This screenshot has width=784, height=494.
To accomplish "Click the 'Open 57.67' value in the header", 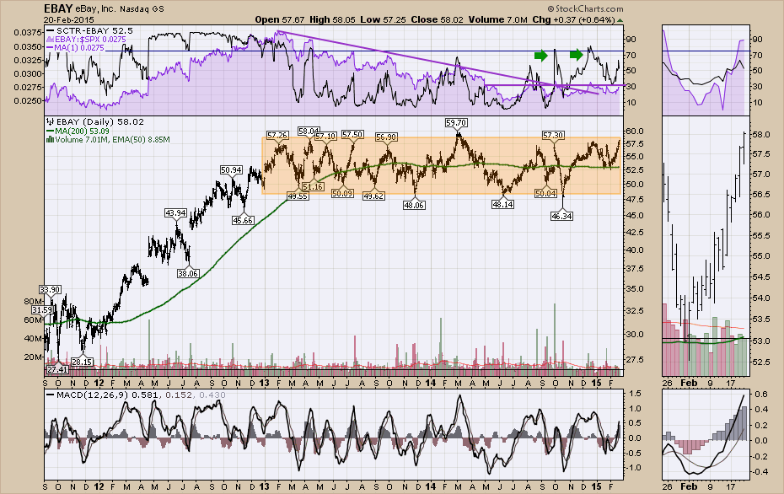I will [280, 19].
